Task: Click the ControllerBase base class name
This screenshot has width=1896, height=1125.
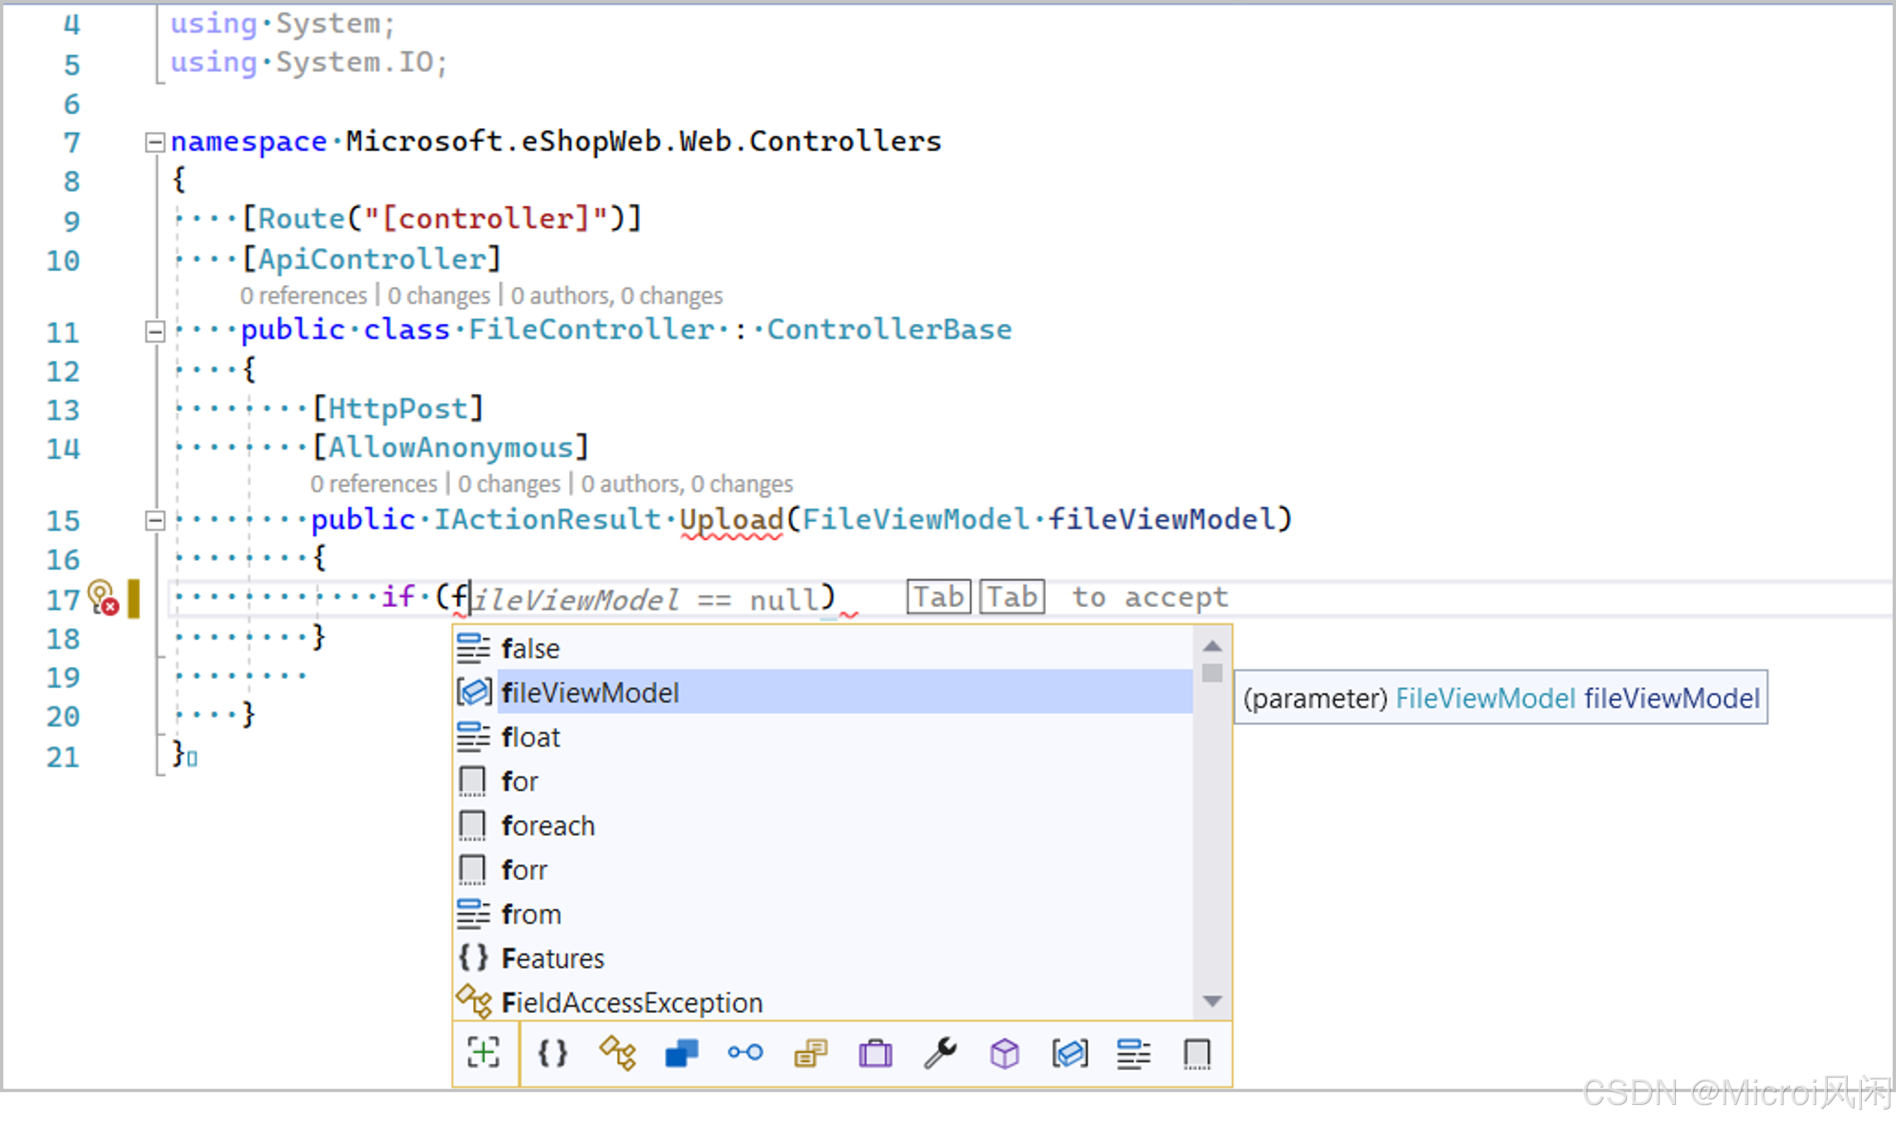Action: 889,330
